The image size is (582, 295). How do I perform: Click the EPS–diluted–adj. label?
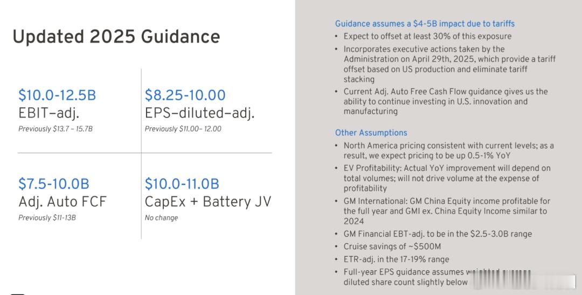click(x=200, y=113)
